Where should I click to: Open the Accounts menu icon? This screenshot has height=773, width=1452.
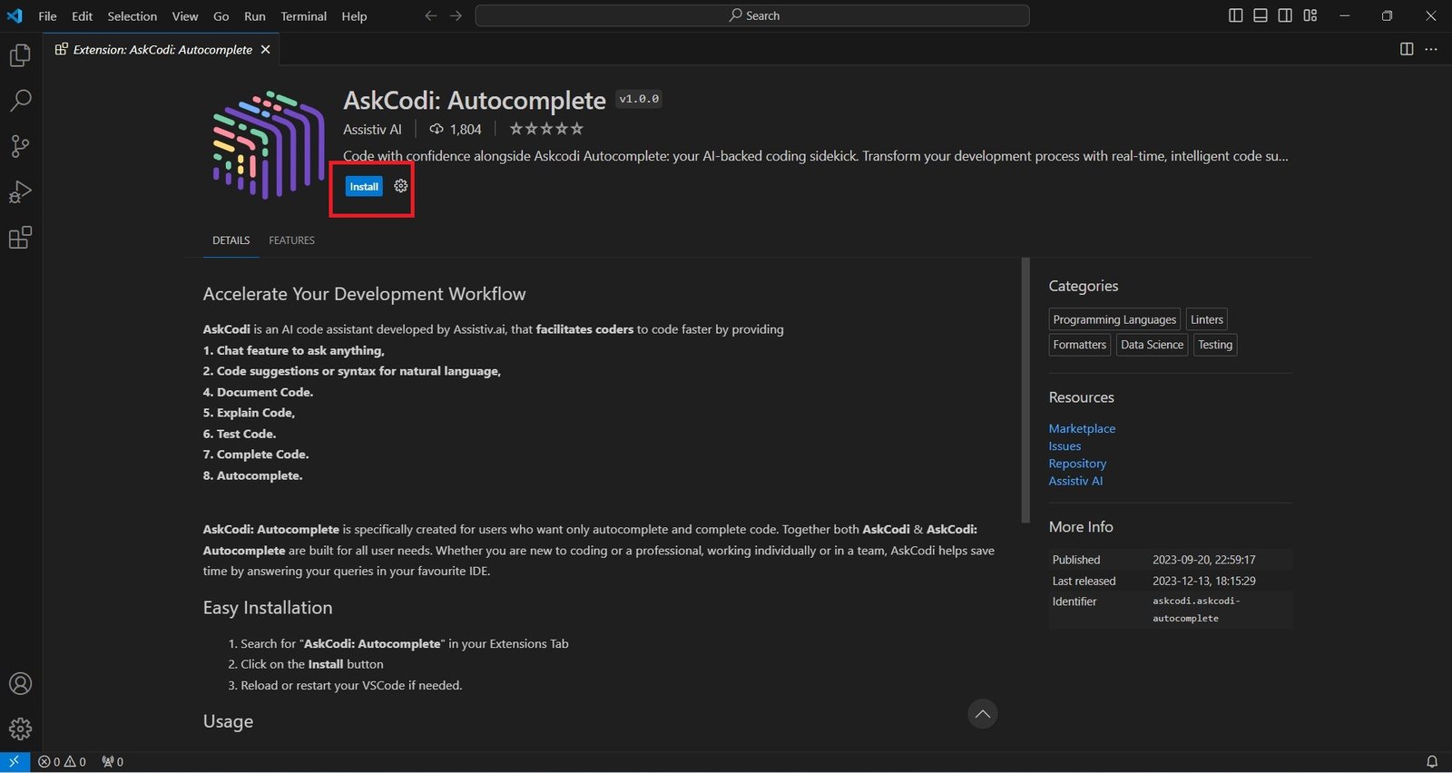[20, 684]
